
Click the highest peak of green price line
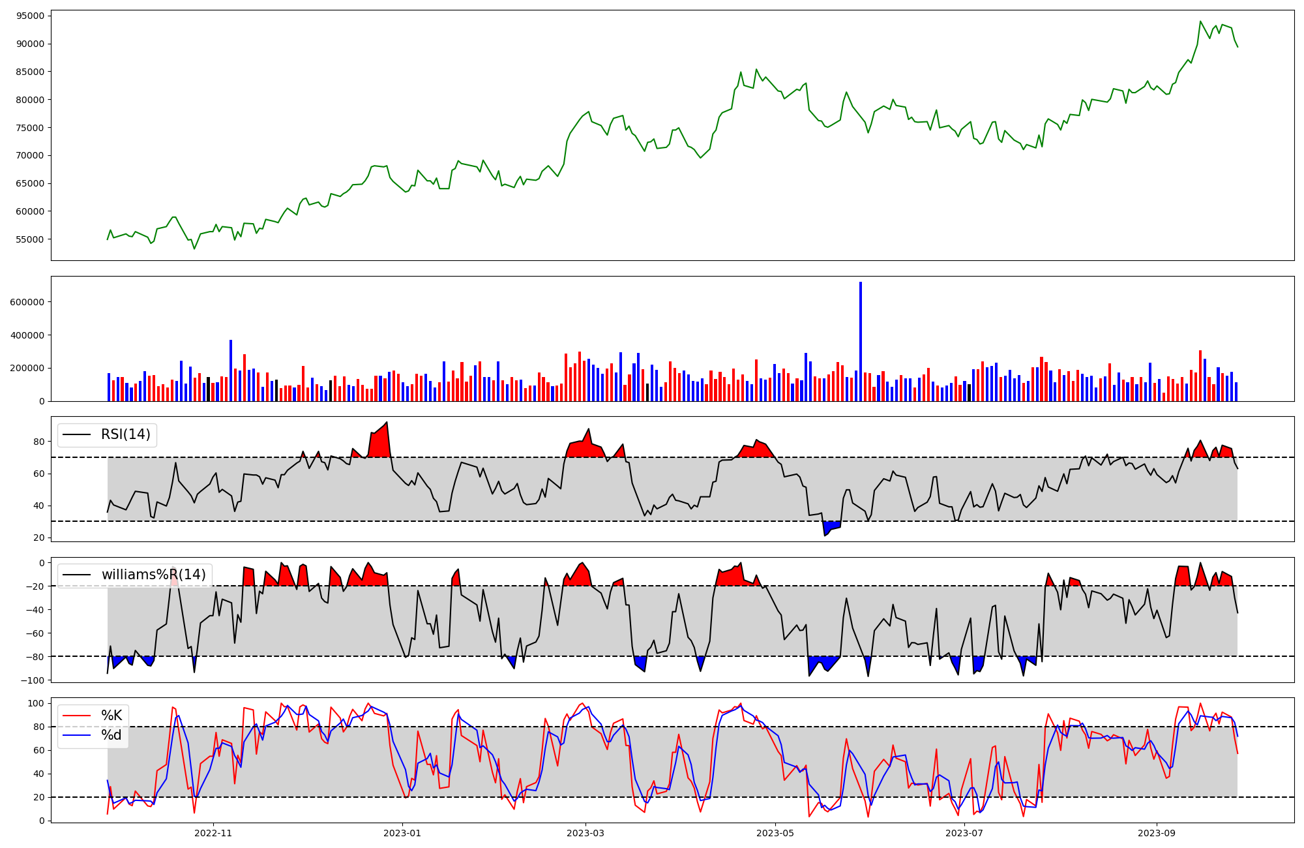pyautogui.click(x=1200, y=22)
